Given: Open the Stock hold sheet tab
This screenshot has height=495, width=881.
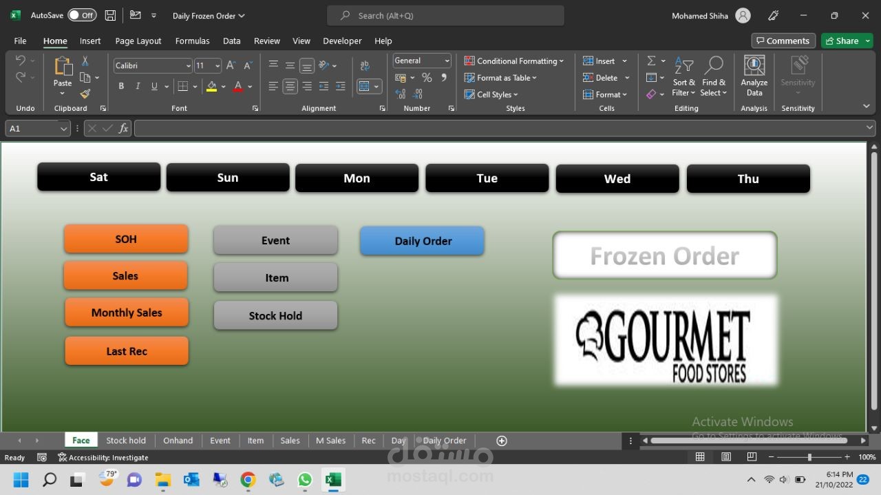Looking at the screenshot, I should pyautogui.click(x=126, y=441).
